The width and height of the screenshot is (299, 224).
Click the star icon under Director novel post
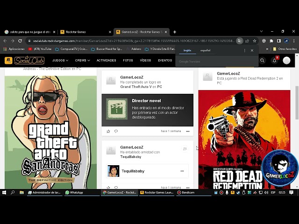point(108,131)
